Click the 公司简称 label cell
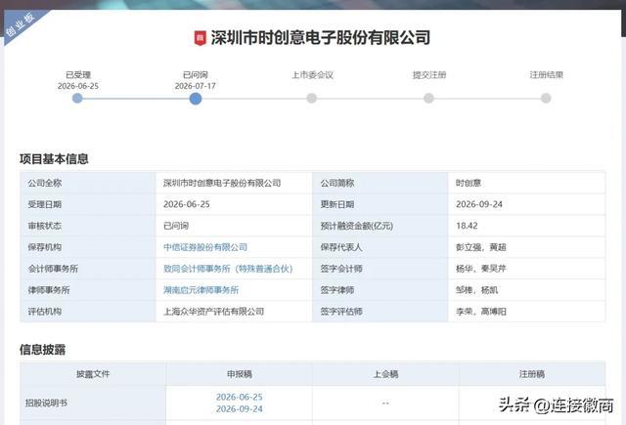 coord(380,183)
